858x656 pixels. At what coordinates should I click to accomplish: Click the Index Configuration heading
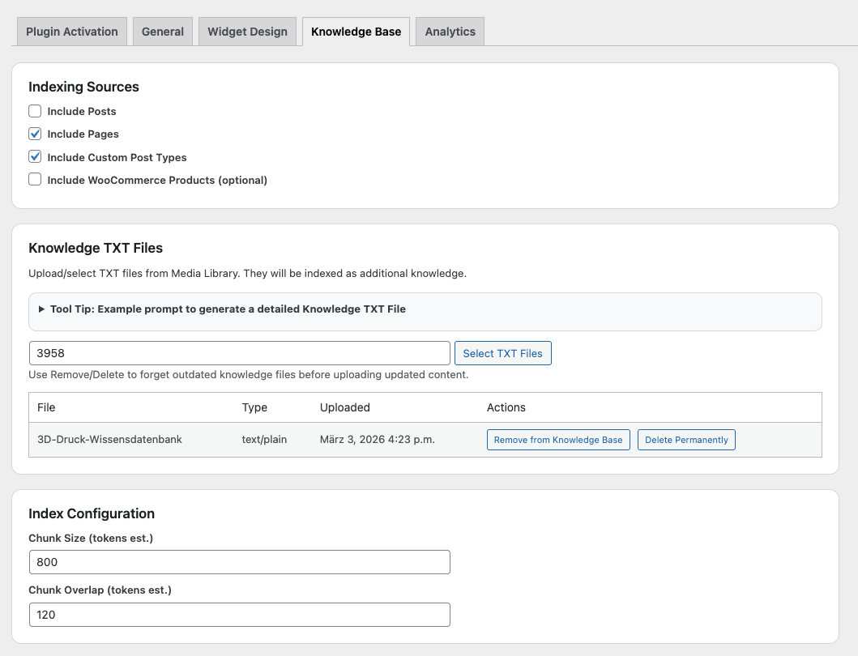pyautogui.click(x=92, y=513)
